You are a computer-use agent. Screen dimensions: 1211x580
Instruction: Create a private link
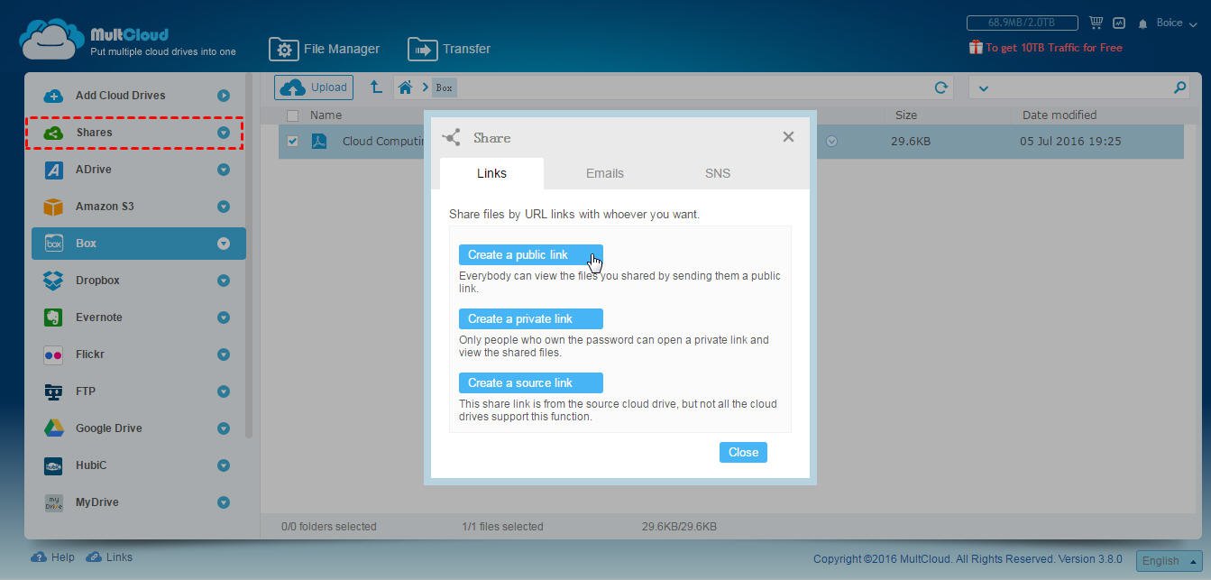[x=530, y=319]
